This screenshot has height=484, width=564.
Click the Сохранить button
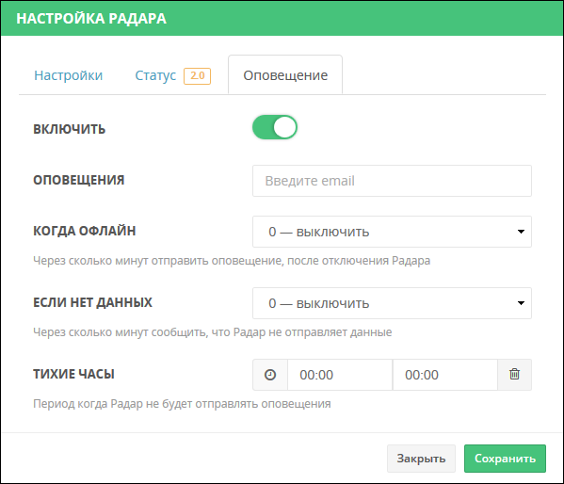coord(505,459)
